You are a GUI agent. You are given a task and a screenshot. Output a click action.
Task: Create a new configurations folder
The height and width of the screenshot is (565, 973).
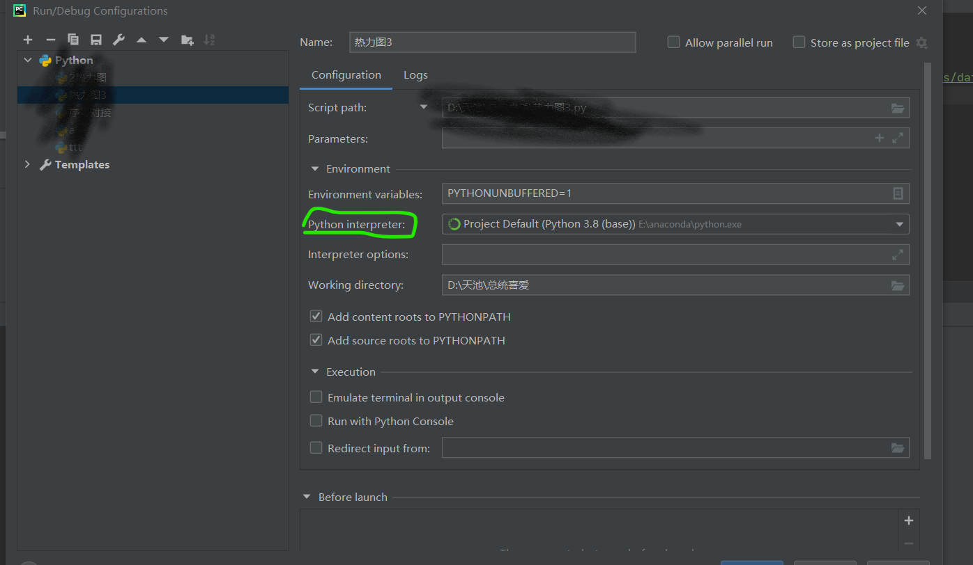187,40
